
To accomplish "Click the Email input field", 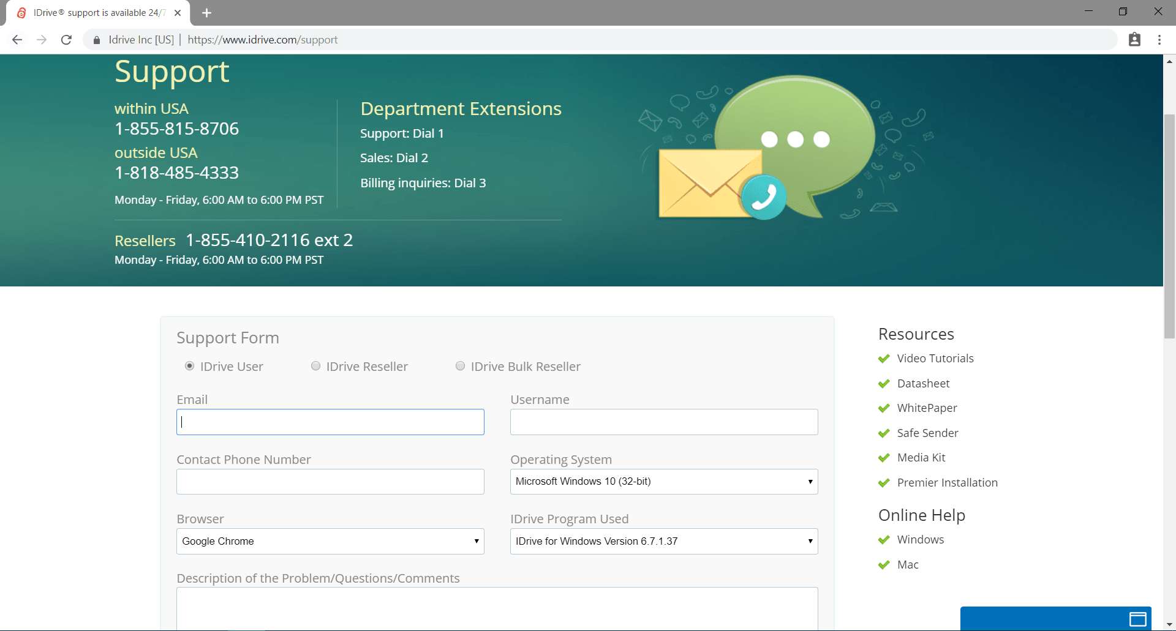I will (x=330, y=422).
